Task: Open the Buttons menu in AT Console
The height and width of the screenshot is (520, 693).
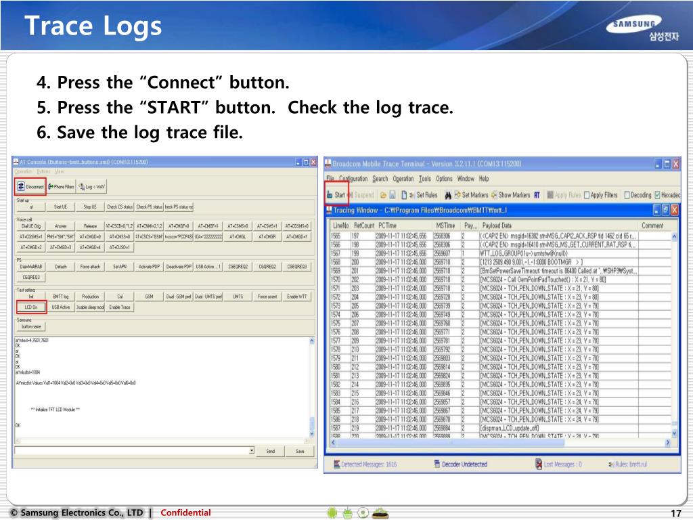Action: coord(43,171)
